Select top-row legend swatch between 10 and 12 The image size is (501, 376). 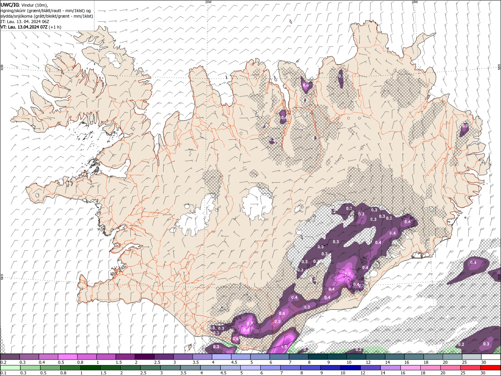[x=357, y=357]
